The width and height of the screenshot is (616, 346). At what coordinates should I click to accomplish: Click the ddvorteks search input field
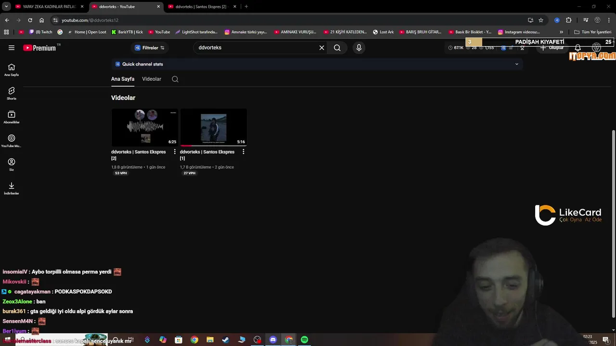tap(257, 48)
